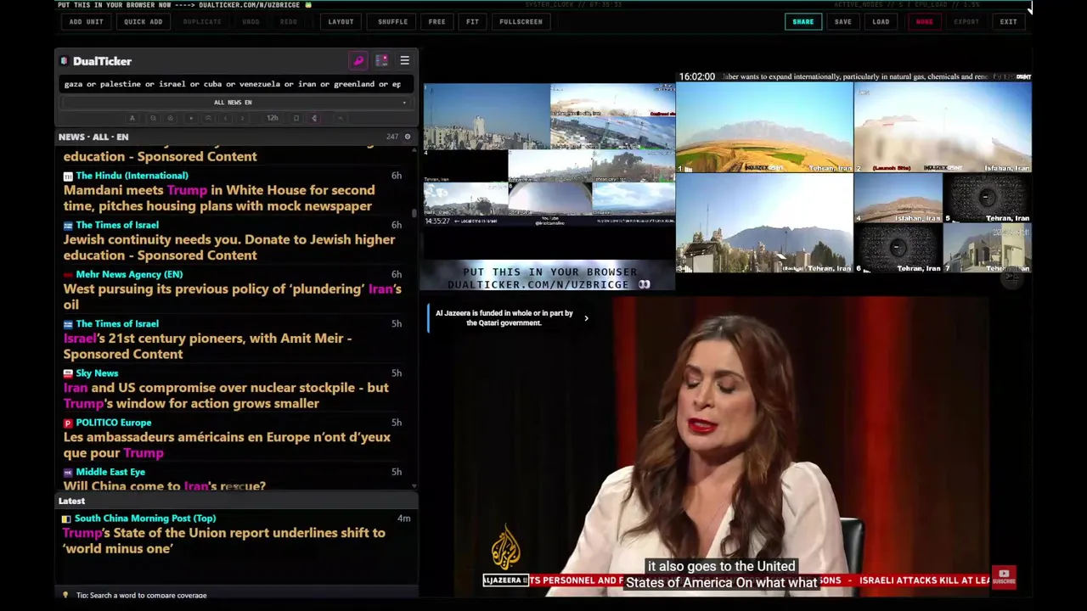1087x611 pixels.
Task: Click the EXPORT button
Action: (966, 21)
